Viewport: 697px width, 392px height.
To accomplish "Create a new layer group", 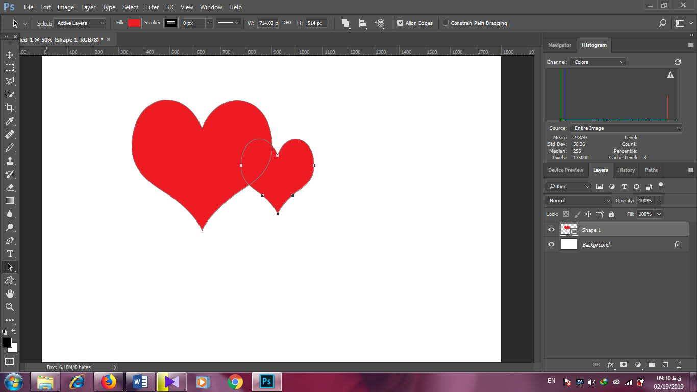I will [x=651, y=365].
